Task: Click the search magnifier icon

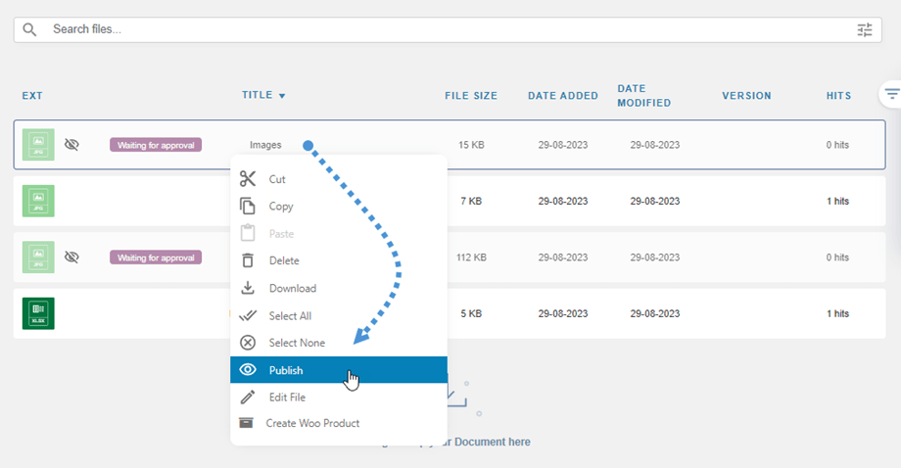Action: 29,29
